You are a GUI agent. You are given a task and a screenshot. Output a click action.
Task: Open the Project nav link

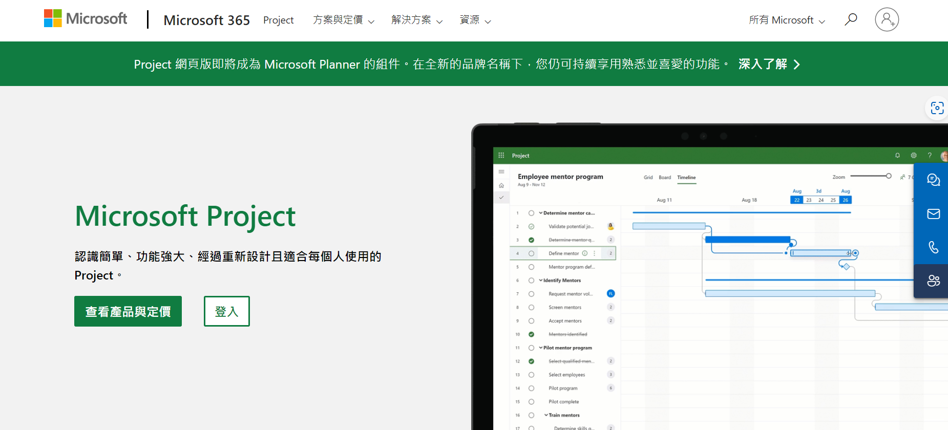click(278, 20)
